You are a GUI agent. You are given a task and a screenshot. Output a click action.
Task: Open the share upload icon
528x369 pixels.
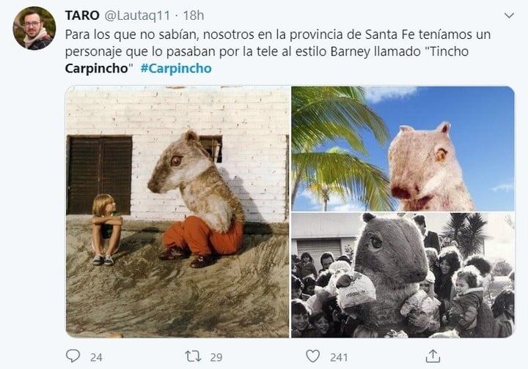coord(433,357)
